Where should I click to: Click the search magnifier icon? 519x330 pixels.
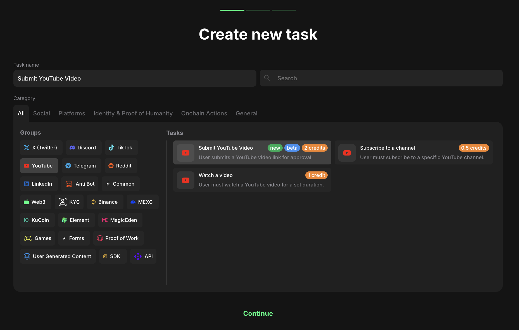[267, 78]
